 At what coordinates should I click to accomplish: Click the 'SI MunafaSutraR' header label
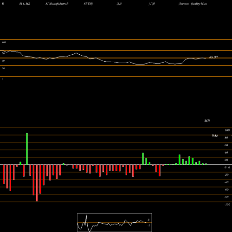click(x=57, y=4)
